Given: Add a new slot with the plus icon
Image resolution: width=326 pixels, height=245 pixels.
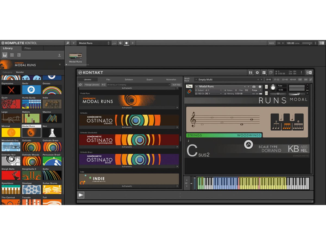Looking at the screenshot, I should point(133,43).
